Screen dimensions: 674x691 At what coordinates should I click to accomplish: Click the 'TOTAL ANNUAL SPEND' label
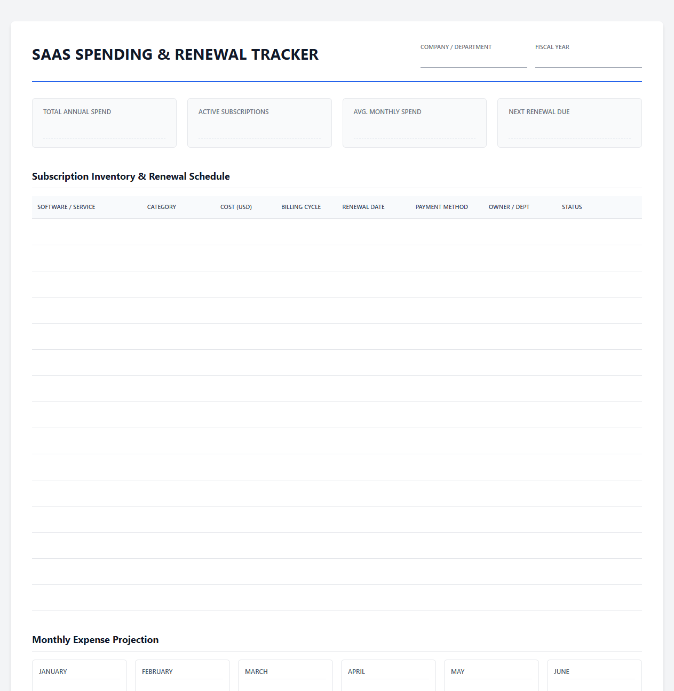[x=77, y=112]
